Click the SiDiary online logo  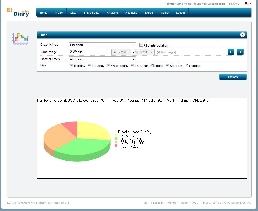(x=18, y=12)
